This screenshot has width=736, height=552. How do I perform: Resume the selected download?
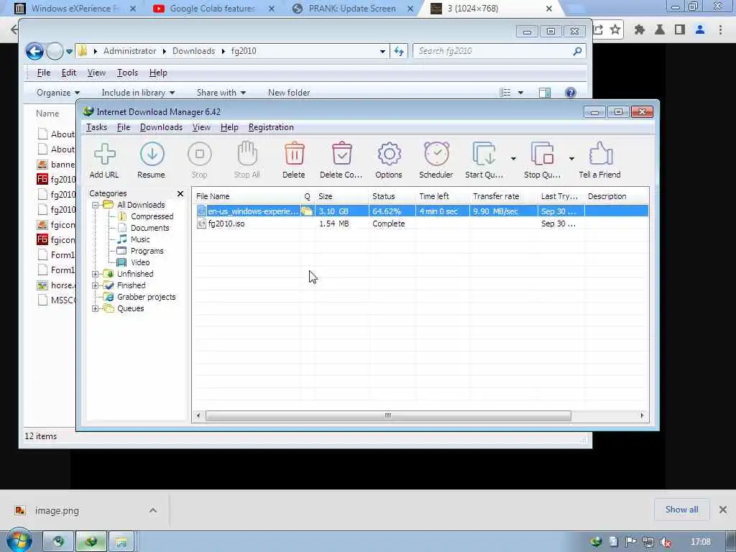(151, 160)
